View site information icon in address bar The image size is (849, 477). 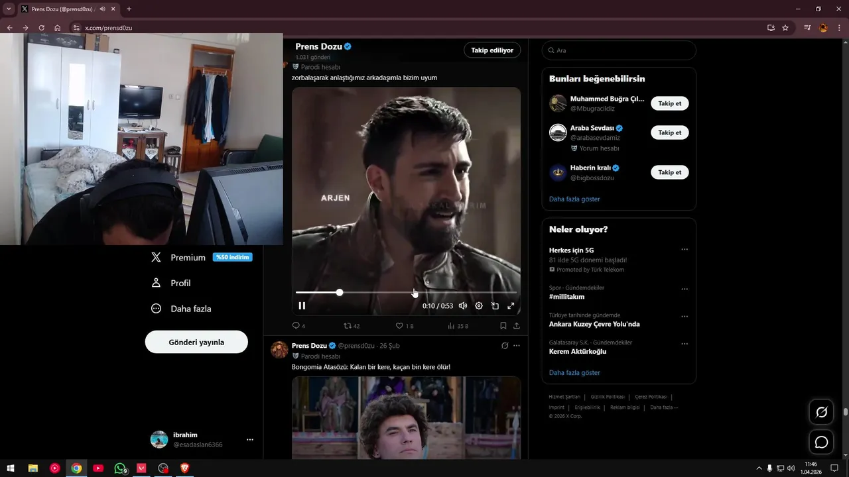[76, 28]
